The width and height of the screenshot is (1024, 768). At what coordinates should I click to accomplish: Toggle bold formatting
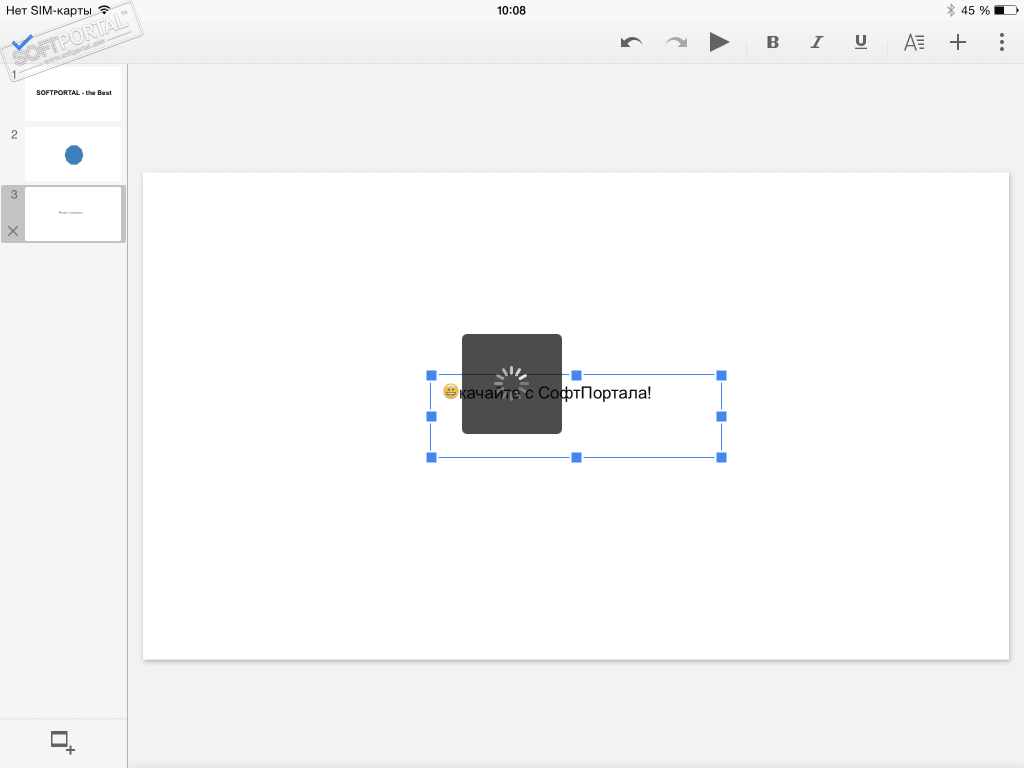(772, 42)
